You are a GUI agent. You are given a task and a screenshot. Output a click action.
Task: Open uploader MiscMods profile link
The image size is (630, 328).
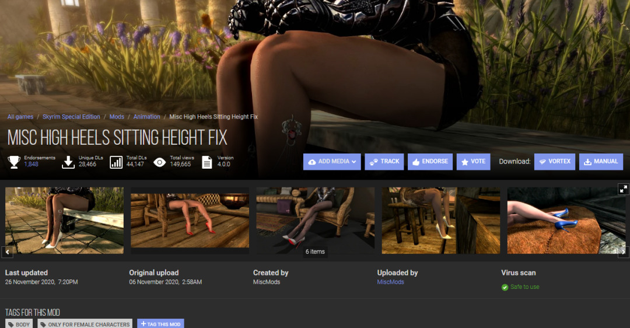pyautogui.click(x=390, y=282)
